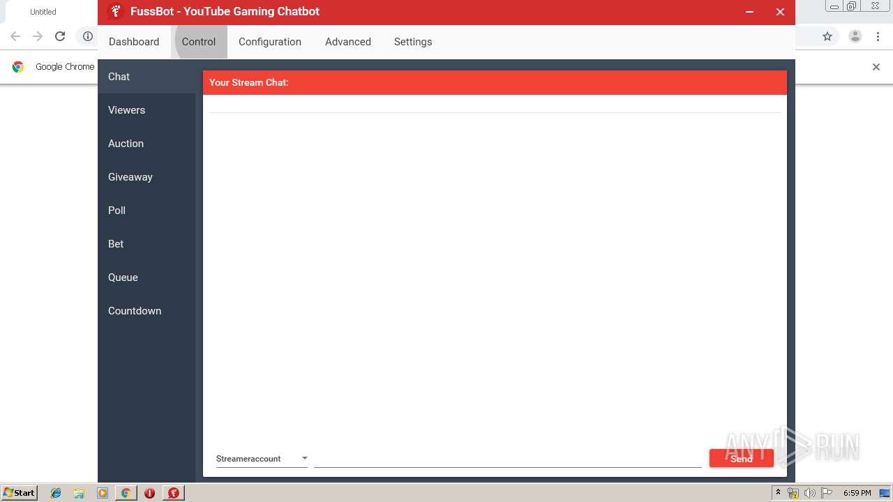Click the taskbar clock 6:59 PM
Image resolution: width=893 pixels, height=502 pixels.
click(x=857, y=493)
